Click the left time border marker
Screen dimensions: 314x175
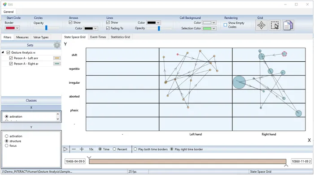(x=89, y=158)
